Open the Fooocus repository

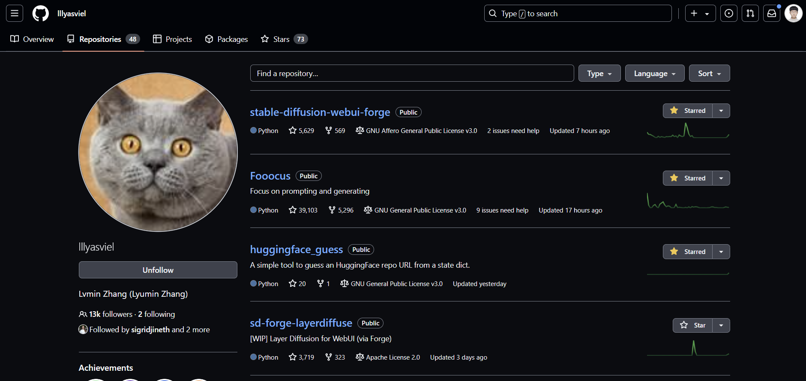point(270,176)
